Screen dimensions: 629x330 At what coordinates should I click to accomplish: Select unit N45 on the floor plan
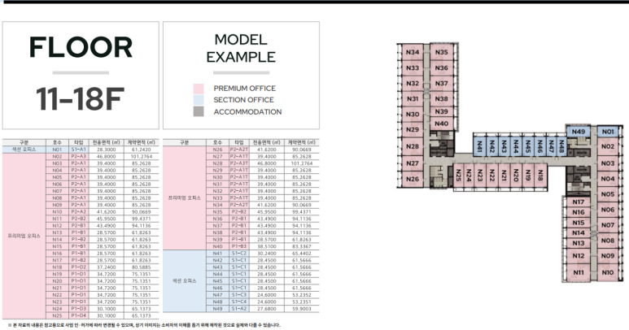(528, 146)
